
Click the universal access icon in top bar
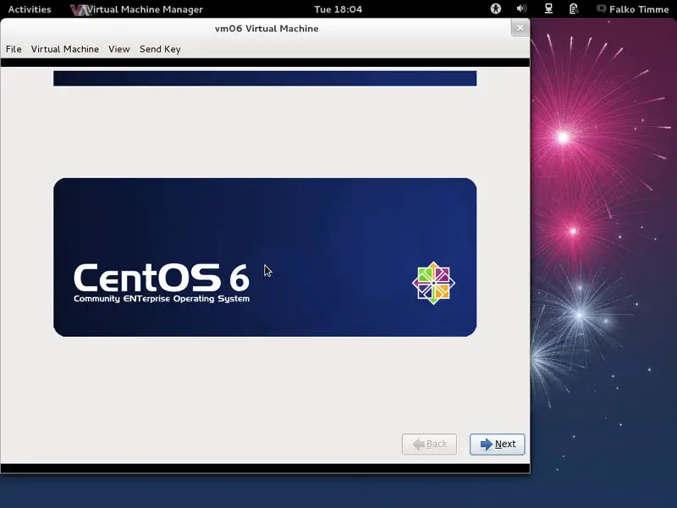coord(496,9)
